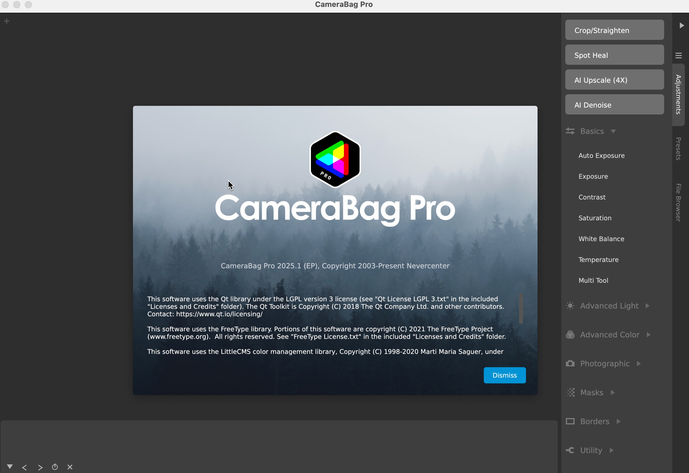Screen dimensions: 689x473
Task: Add Auto Exposure adjustment
Action: coord(601,156)
